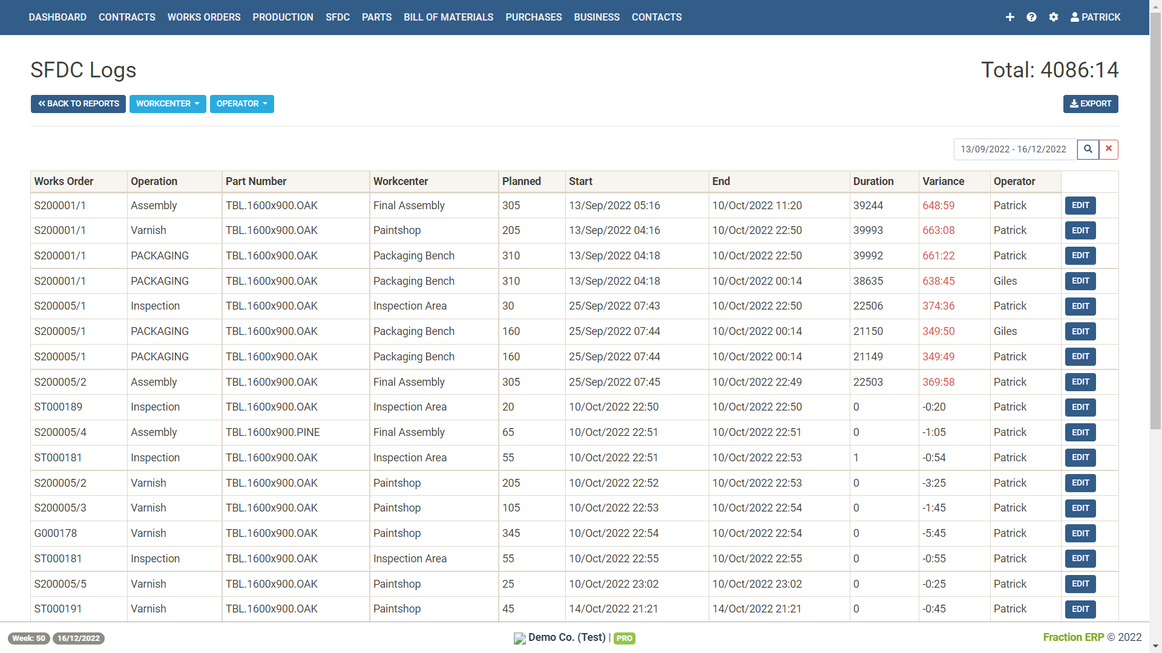The height and width of the screenshot is (653, 1162).
Task: Open the Dashboard menu
Action: point(57,18)
